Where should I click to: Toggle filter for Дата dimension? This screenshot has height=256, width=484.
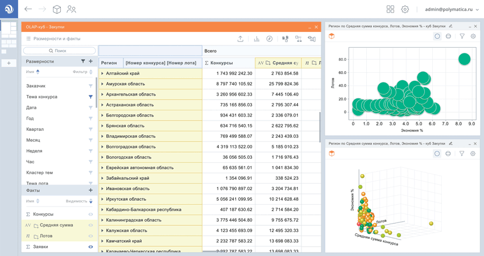tap(90, 108)
